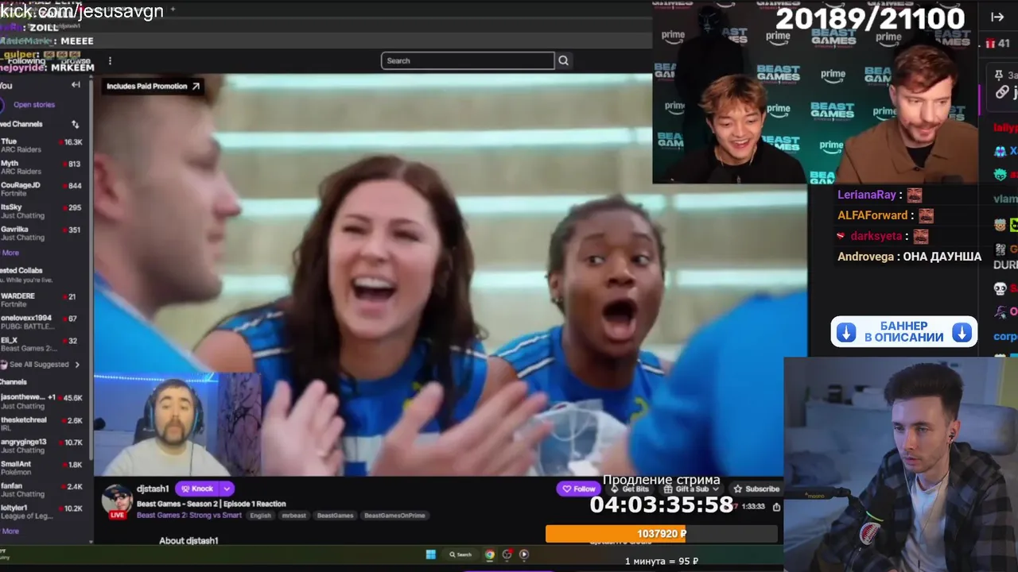Click the share icon below Subscribe

pyautogui.click(x=776, y=506)
